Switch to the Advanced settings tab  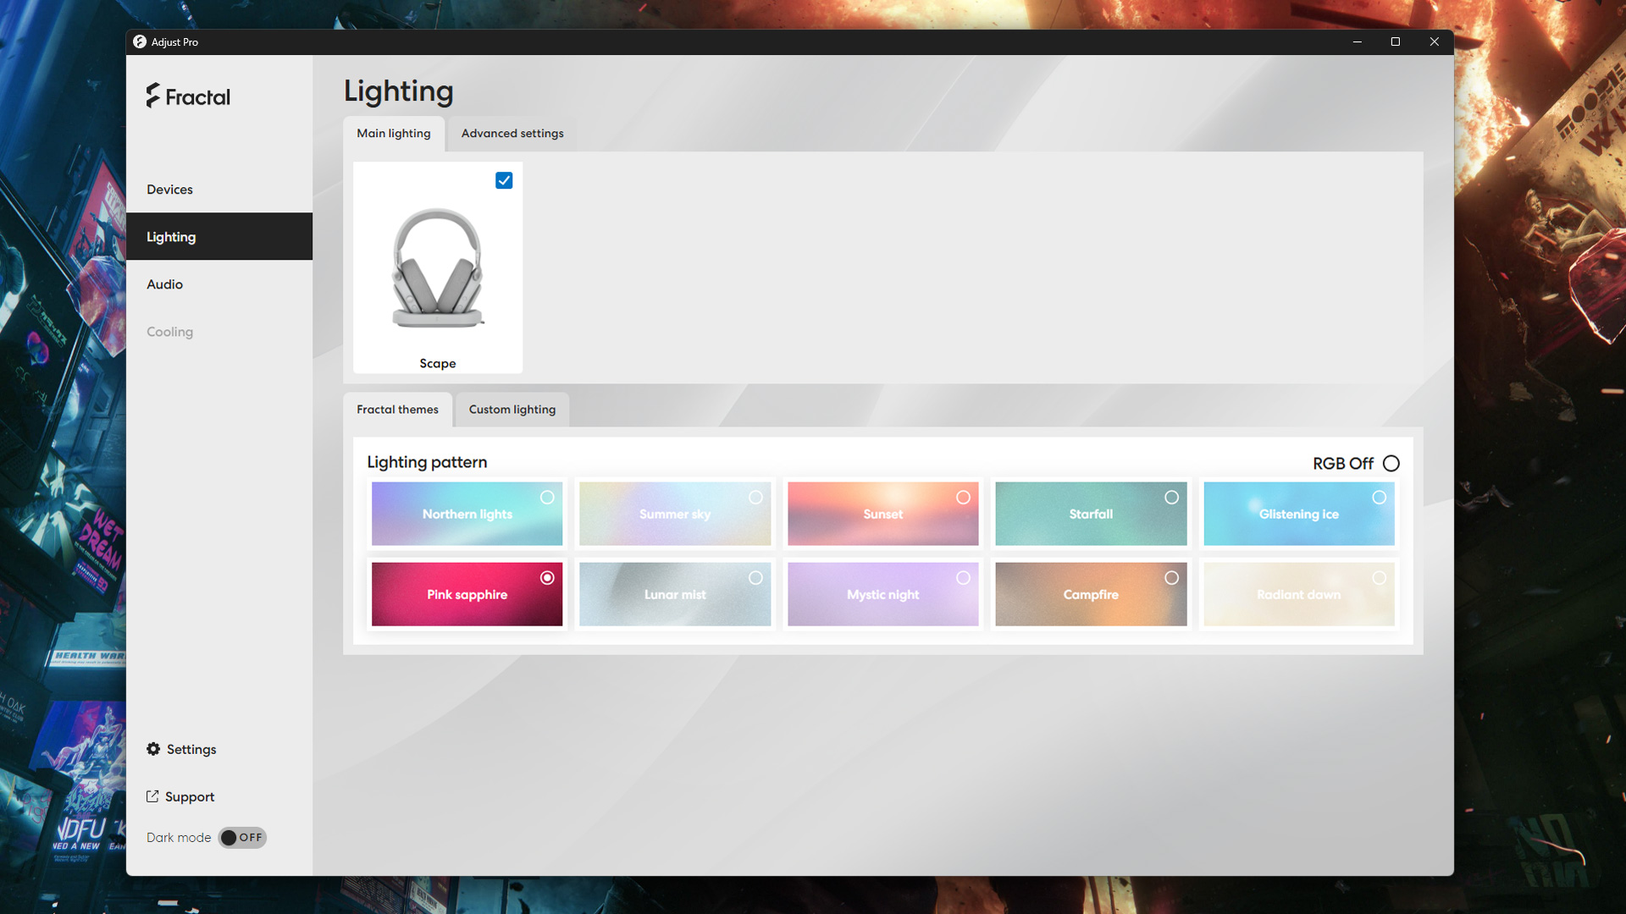tap(512, 133)
